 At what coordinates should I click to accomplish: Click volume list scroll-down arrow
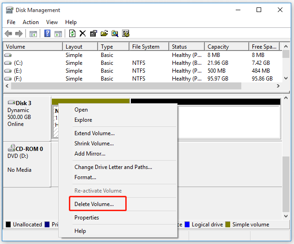click(286, 78)
